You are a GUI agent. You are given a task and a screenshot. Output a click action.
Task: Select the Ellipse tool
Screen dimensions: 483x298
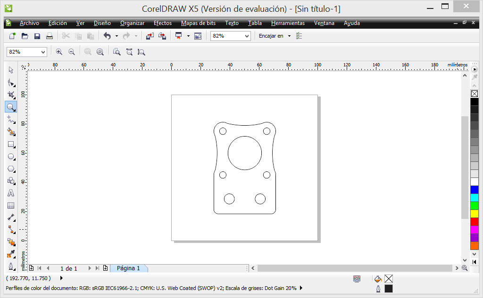point(11,157)
